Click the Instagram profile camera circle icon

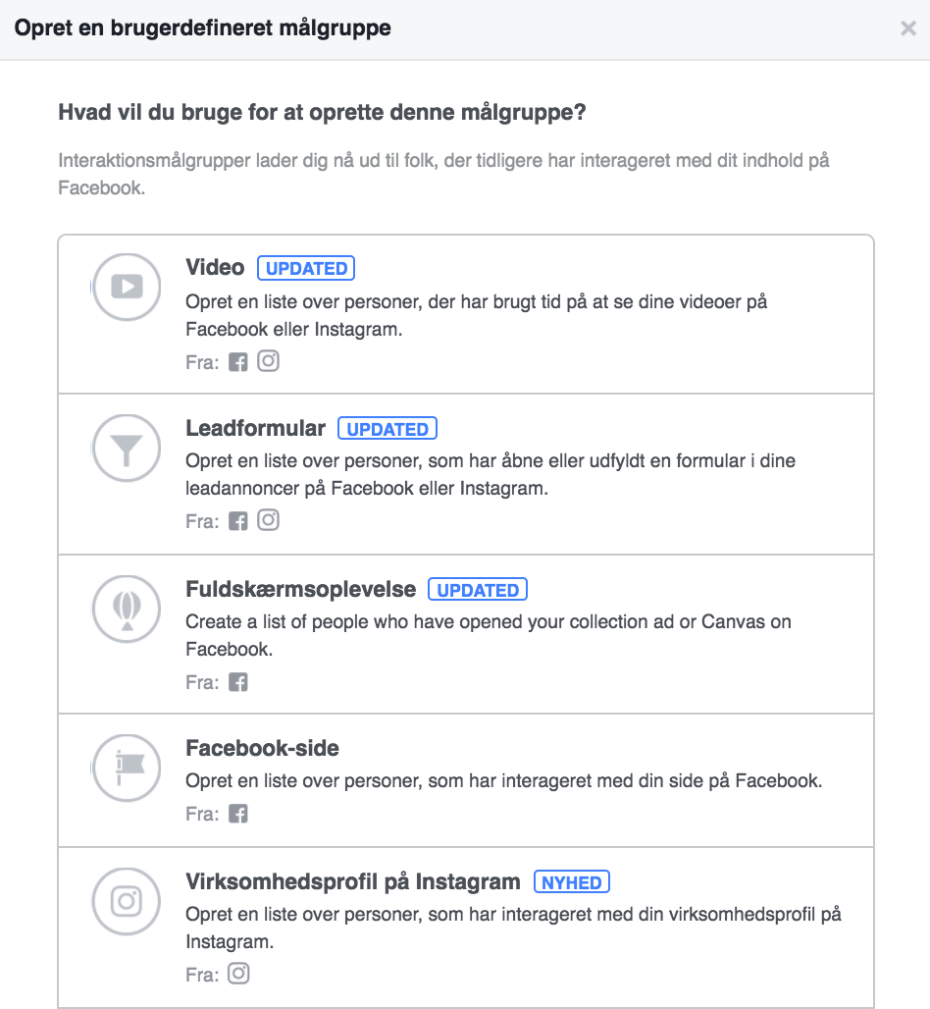click(127, 902)
